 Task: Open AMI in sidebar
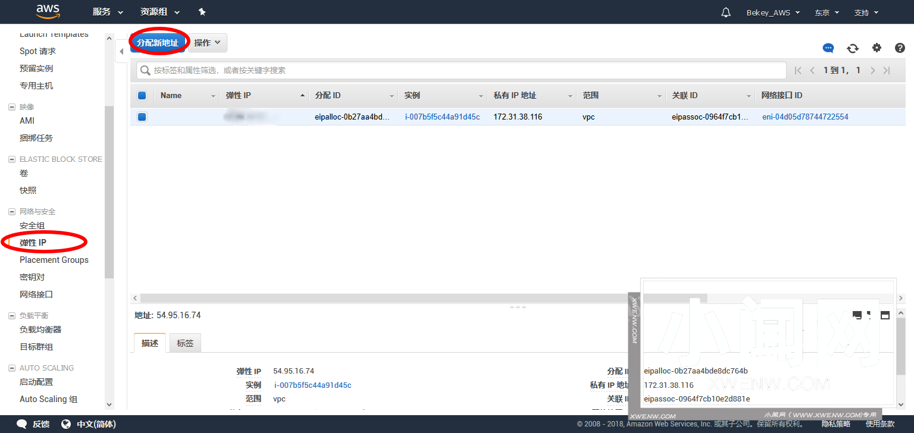coord(27,121)
